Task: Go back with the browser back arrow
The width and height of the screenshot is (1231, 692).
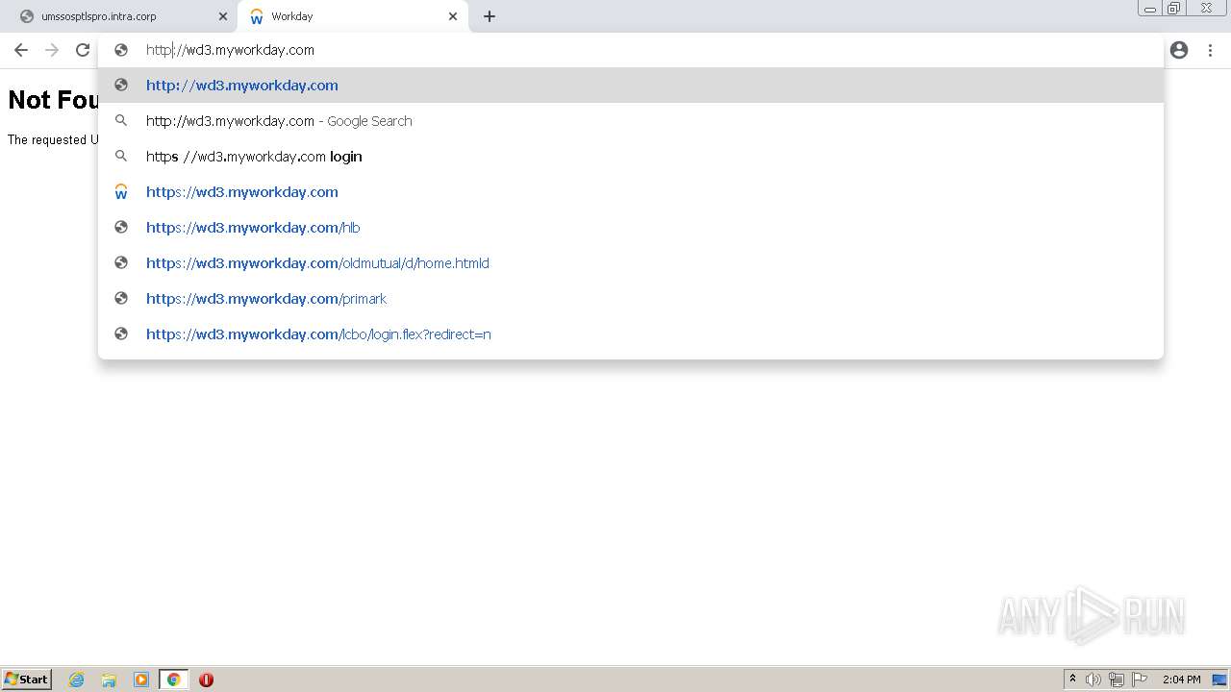Action: 21,50
